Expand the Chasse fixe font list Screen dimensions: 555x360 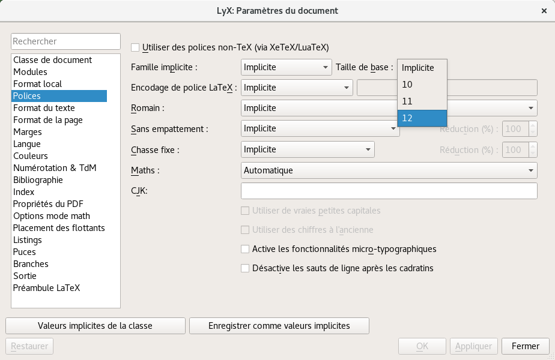tap(308, 149)
